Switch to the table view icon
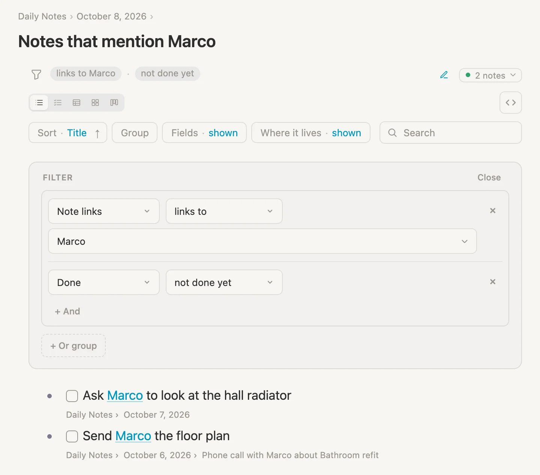The height and width of the screenshot is (475, 540). (76, 103)
